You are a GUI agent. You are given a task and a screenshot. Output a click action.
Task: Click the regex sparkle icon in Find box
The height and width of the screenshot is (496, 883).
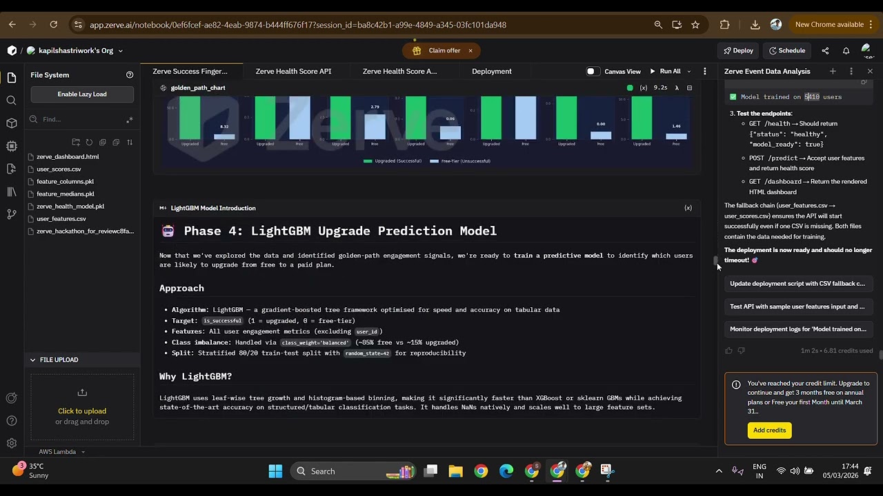click(x=129, y=120)
